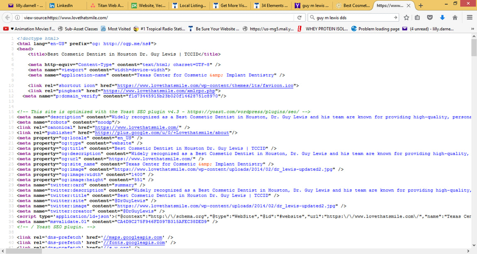477x254 pixels.
Task: Show more bookmarks chevron
Action: tap(472, 29)
